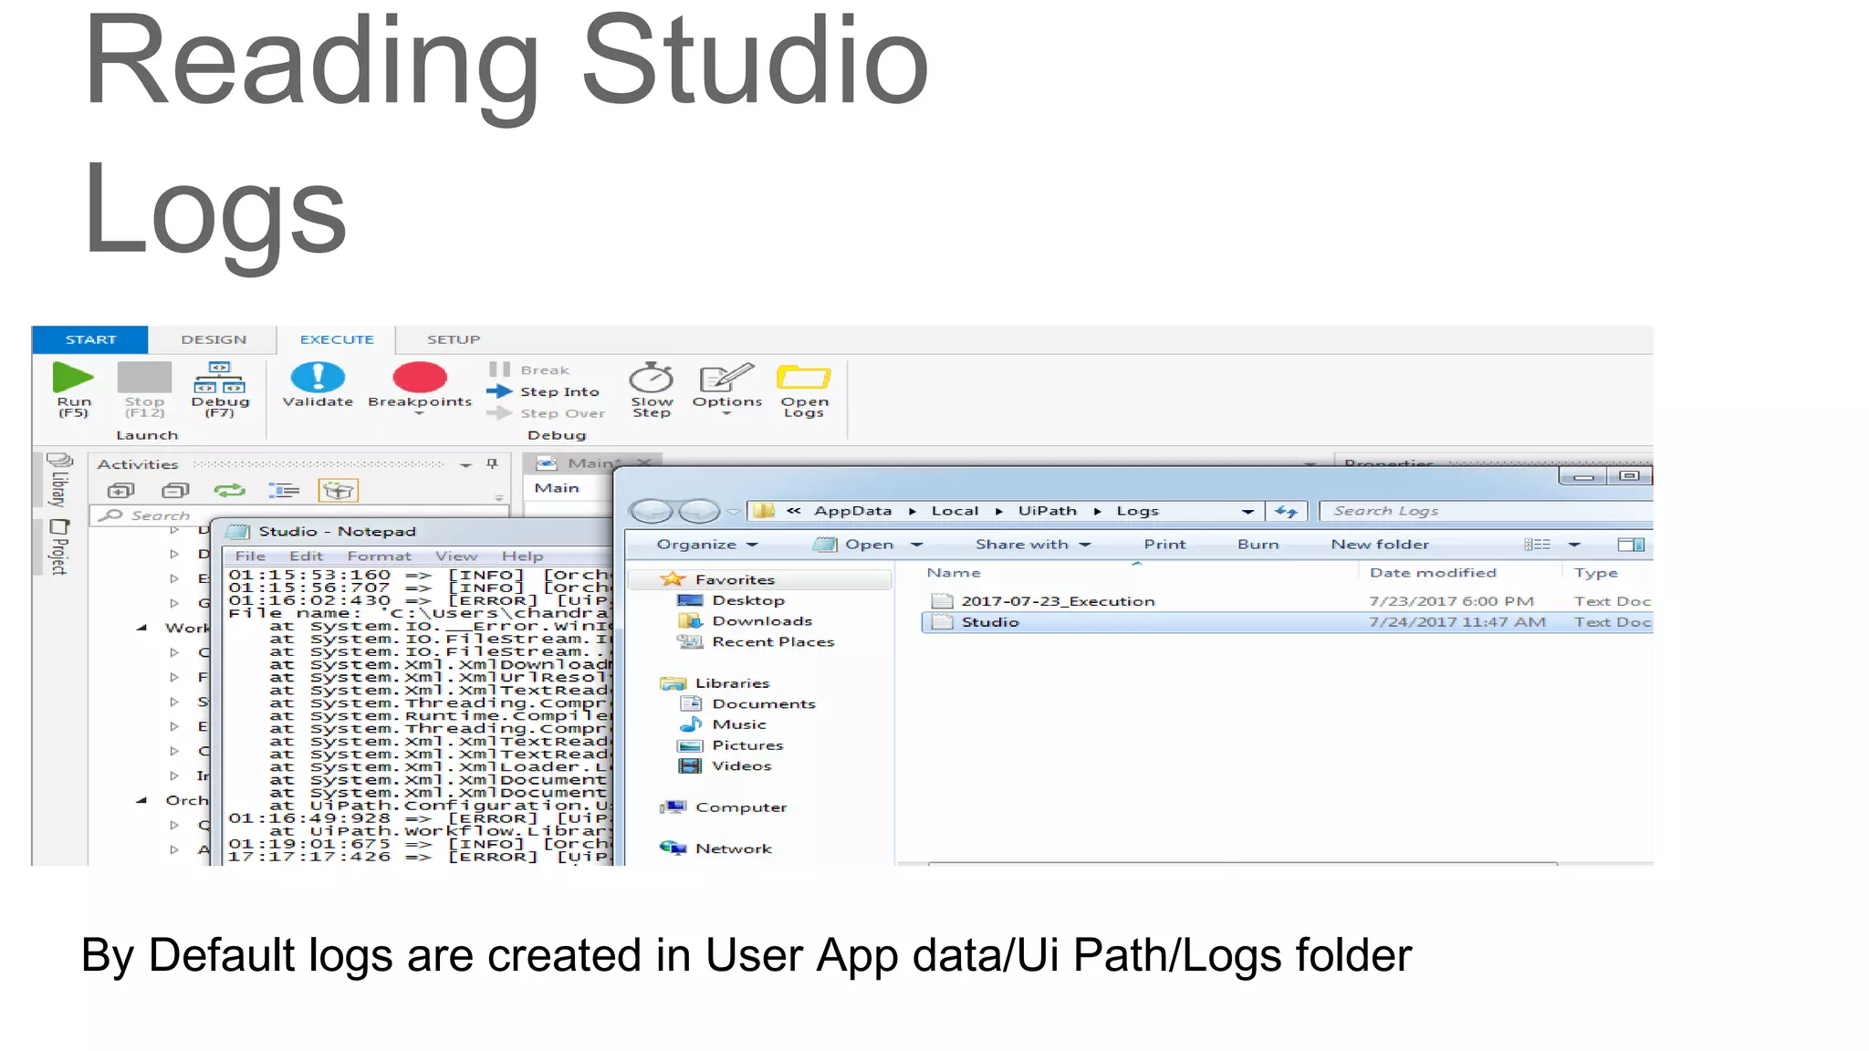
Task: Click Search box in Activities panel
Action: pyautogui.click(x=298, y=516)
